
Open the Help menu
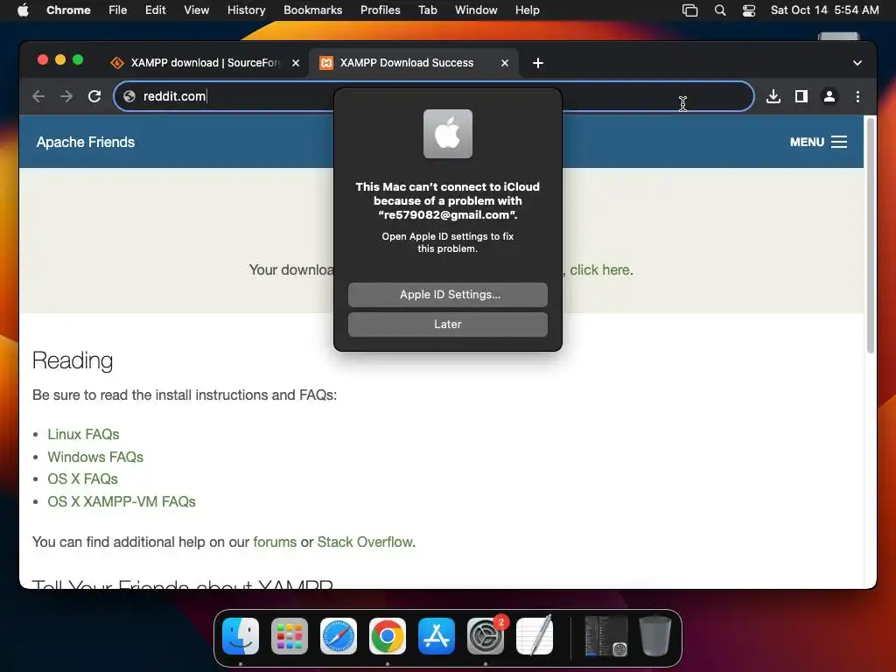527,10
